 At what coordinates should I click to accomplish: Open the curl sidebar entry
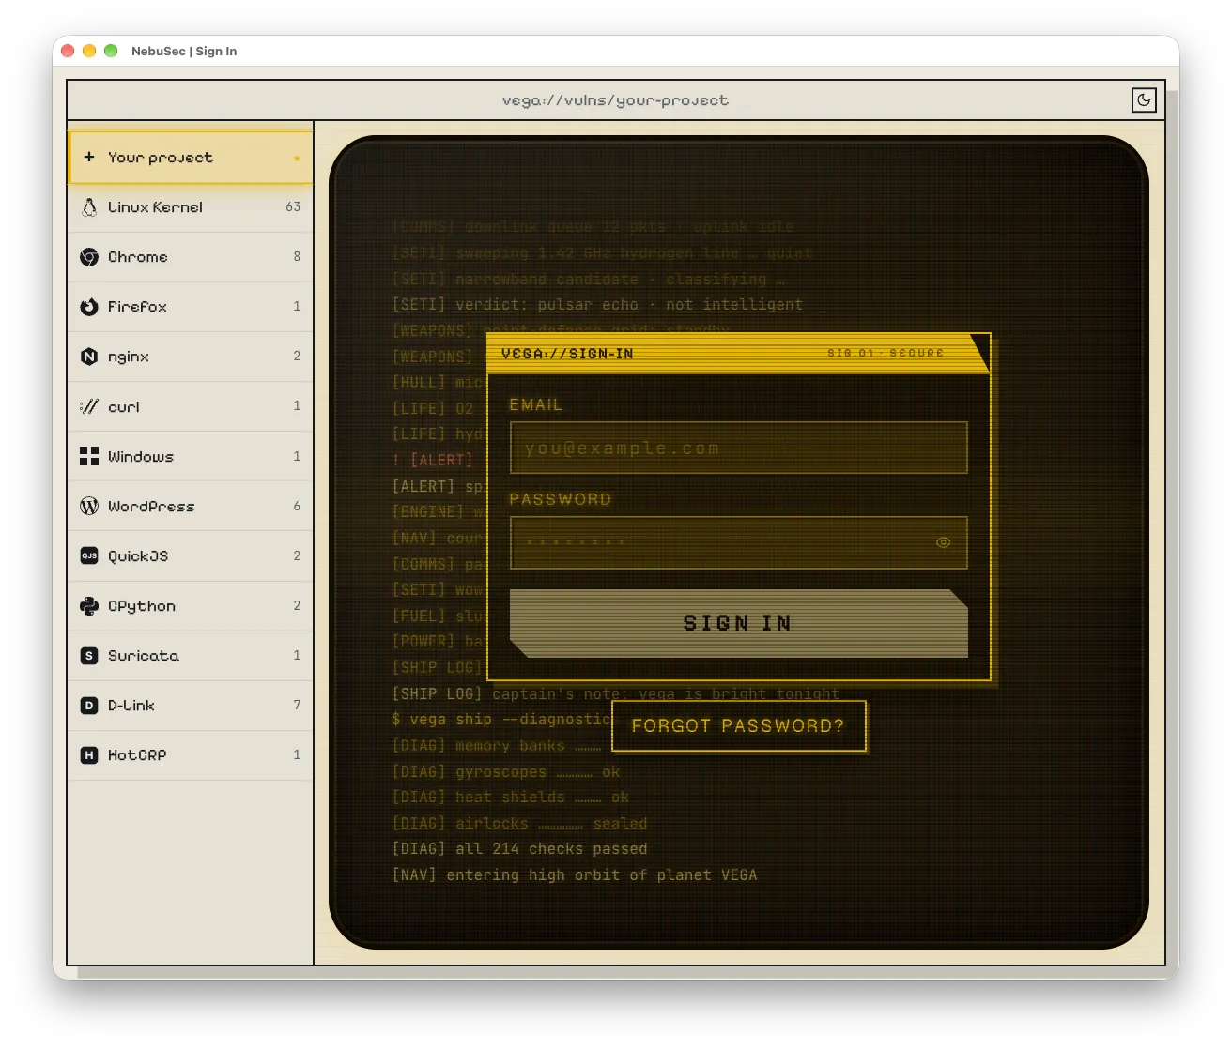(191, 406)
